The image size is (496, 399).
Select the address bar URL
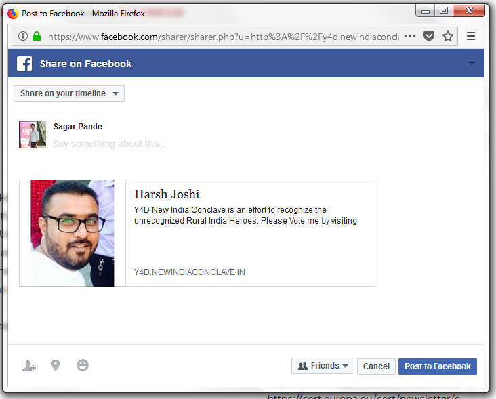pos(224,36)
